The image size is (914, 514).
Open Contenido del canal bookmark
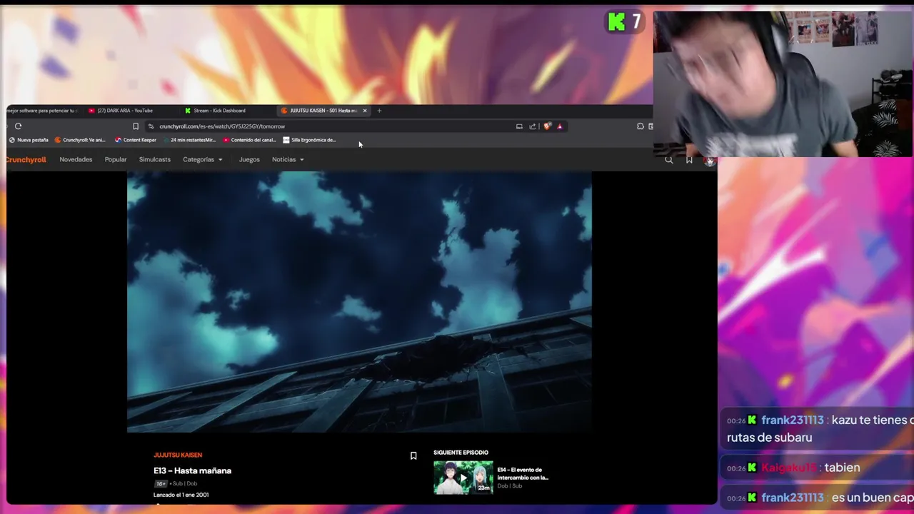249,140
